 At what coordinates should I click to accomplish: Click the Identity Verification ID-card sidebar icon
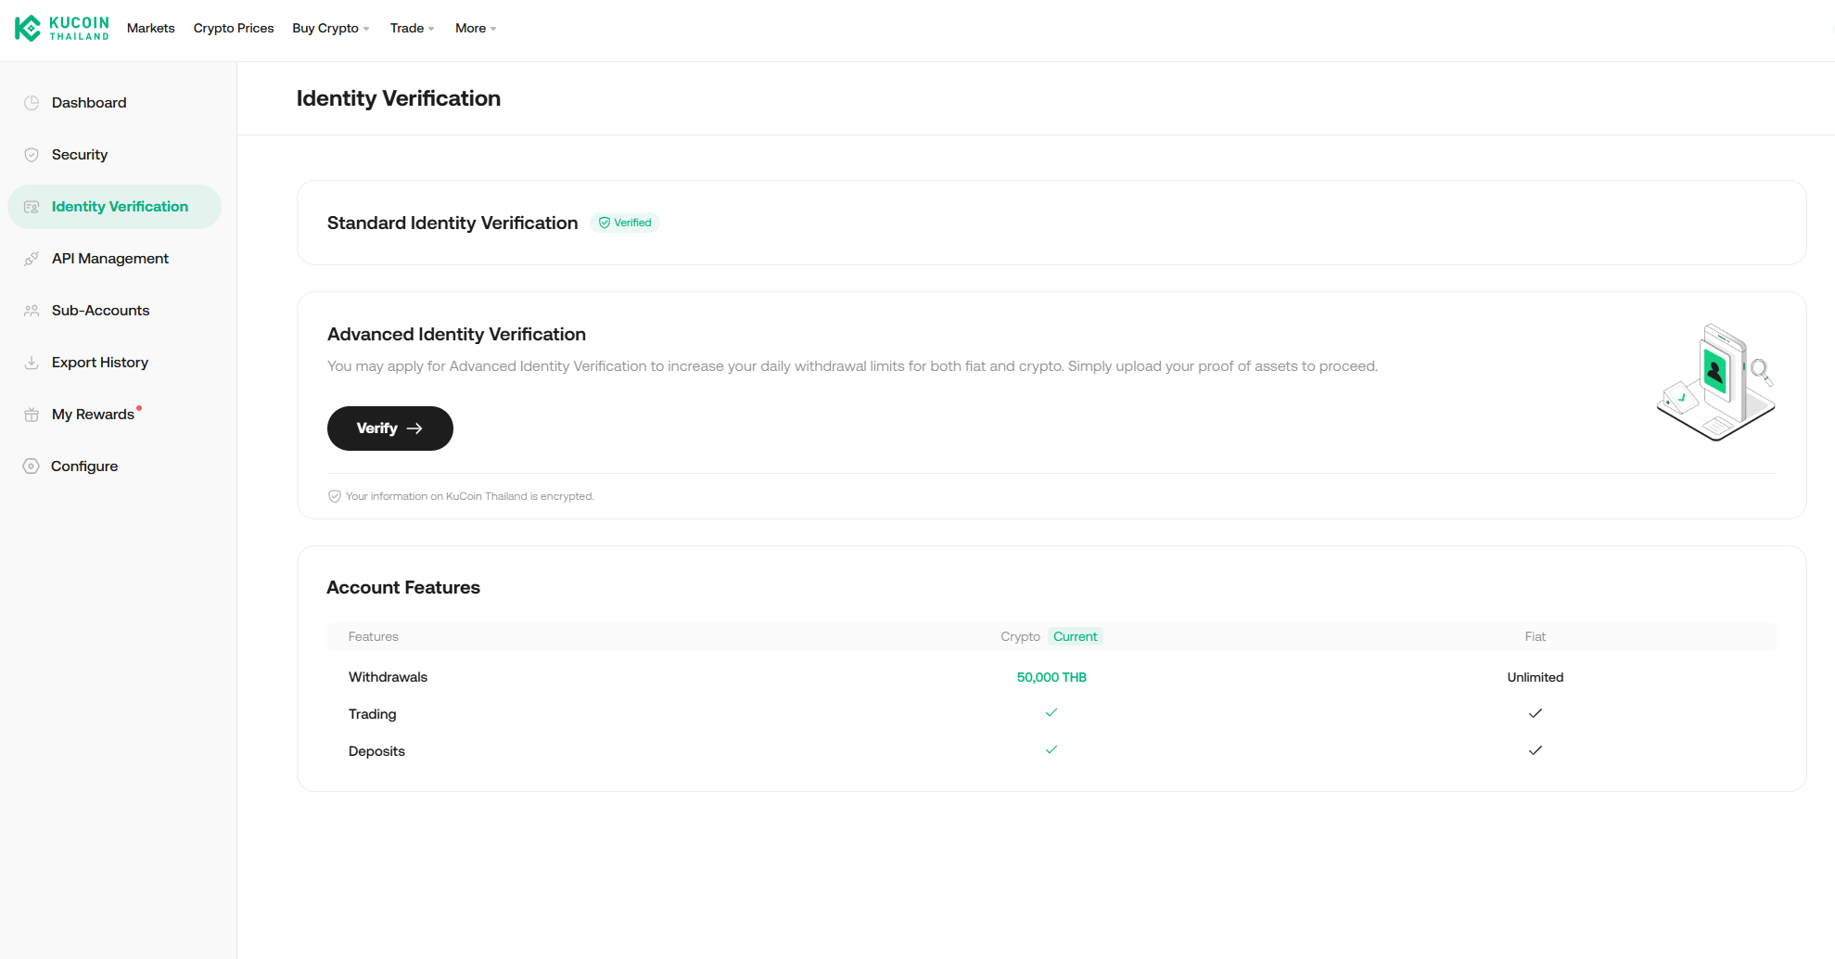pyautogui.click(x=32, y=207)
